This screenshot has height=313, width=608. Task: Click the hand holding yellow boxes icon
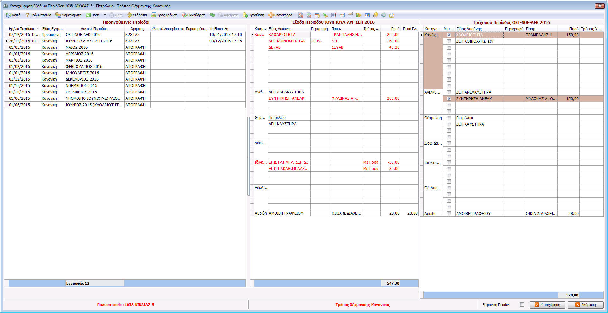(x=375, y=15)
